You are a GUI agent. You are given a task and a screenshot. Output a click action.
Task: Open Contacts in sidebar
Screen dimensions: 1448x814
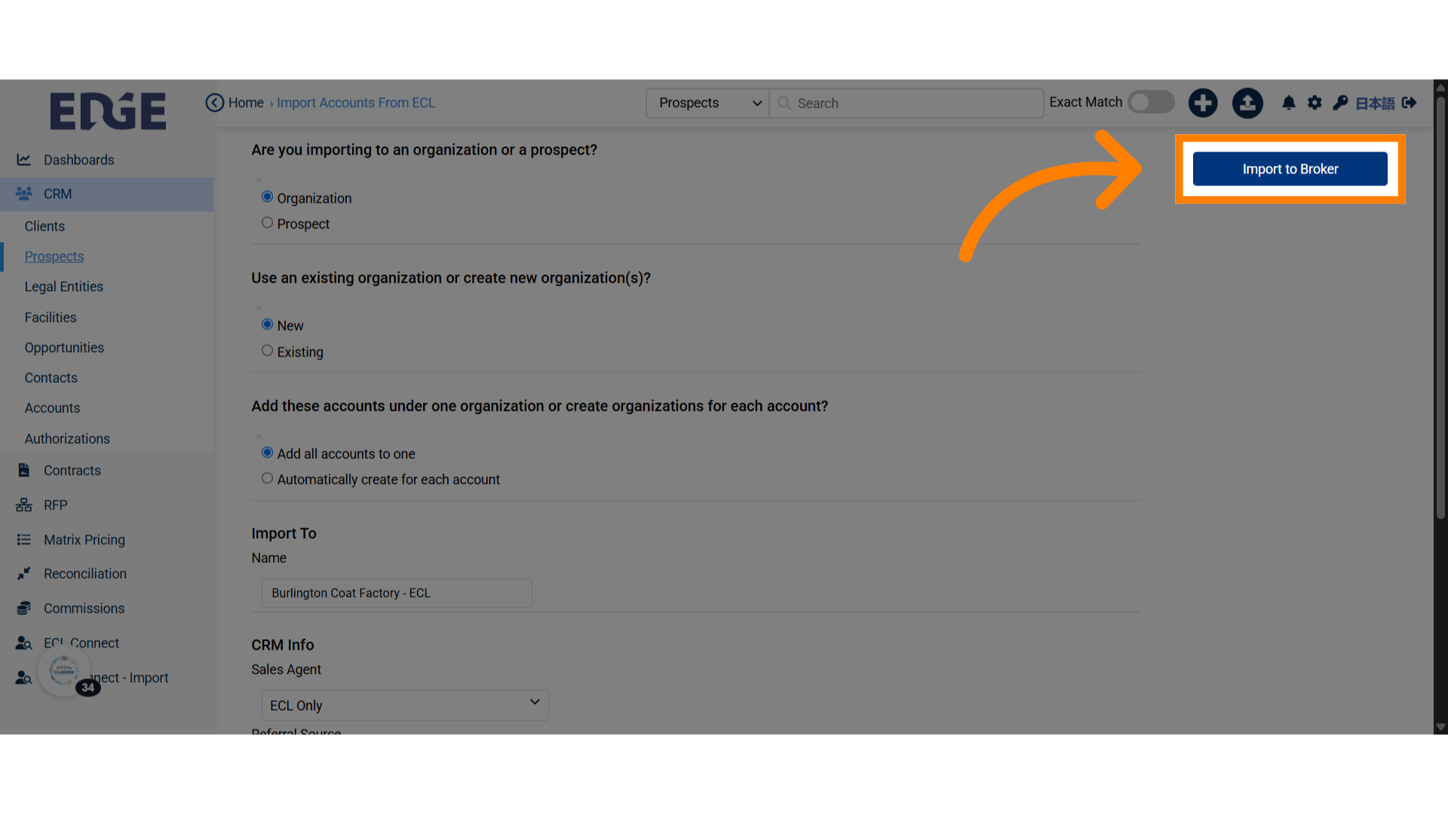click(x=51, y=378)
